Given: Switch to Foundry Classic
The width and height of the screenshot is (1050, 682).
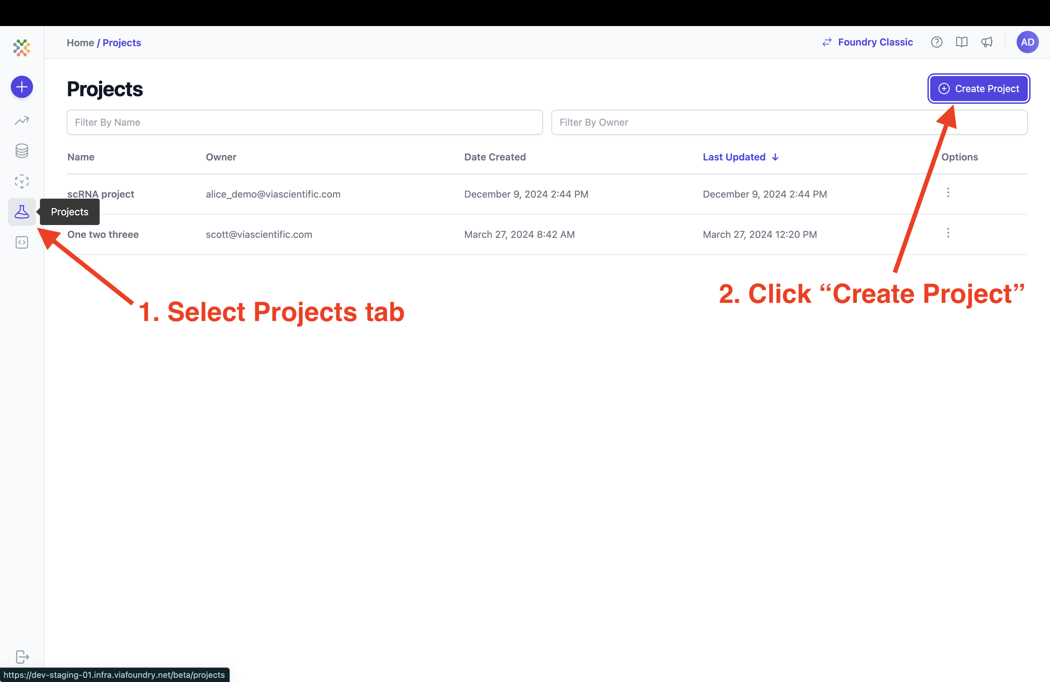Looking at the screenshot, I should (x=866, y=42).
